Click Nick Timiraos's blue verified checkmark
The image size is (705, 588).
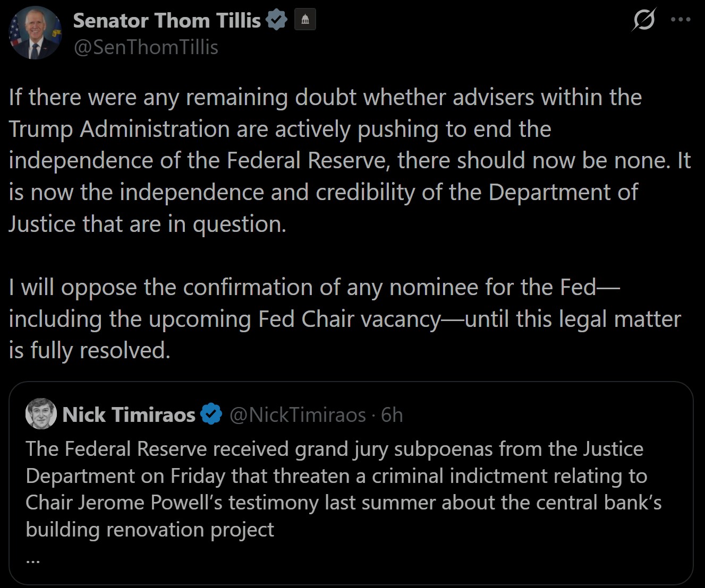click(x=211, y=414)
